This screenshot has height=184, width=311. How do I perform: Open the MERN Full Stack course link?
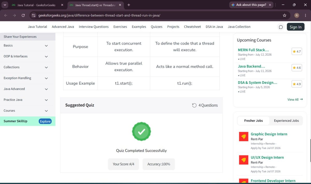tap(253, 50)
